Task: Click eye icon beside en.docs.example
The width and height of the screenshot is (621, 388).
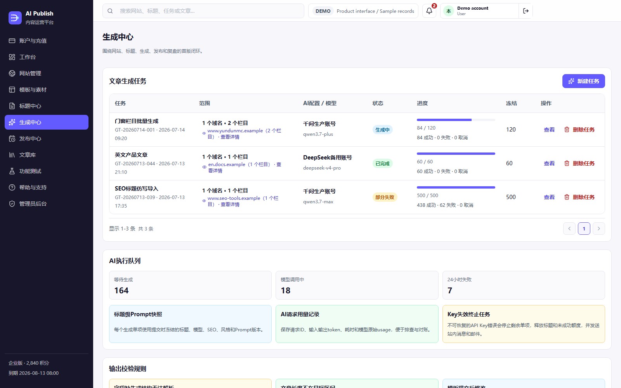Action: (x=204, y=167)
